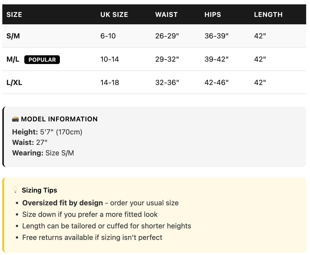Click the 'Free returns available' tip
Image resolution: width=310 pixels, height=255 pixels.
(x=92, y=238)
